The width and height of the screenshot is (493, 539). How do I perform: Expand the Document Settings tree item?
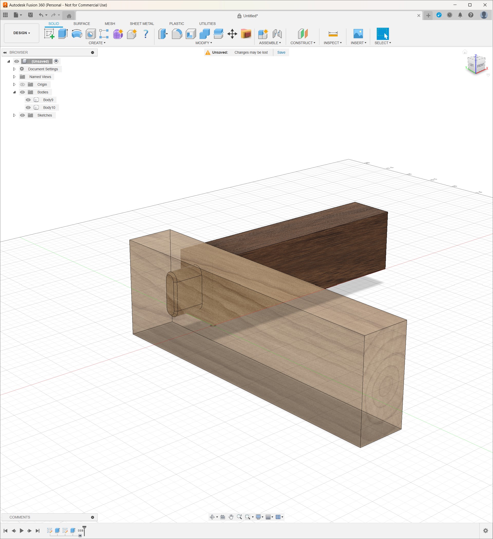pos(14,69)
